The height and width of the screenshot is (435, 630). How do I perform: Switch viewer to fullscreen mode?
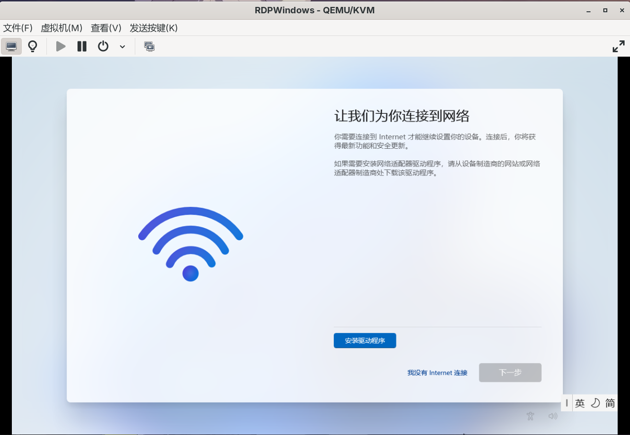[618, 47]
